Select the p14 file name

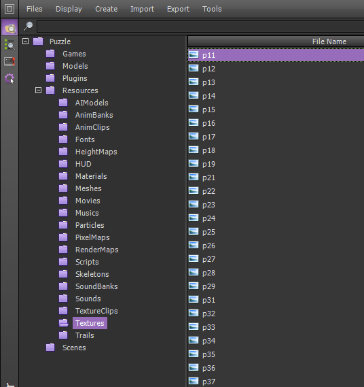(208, 96)
